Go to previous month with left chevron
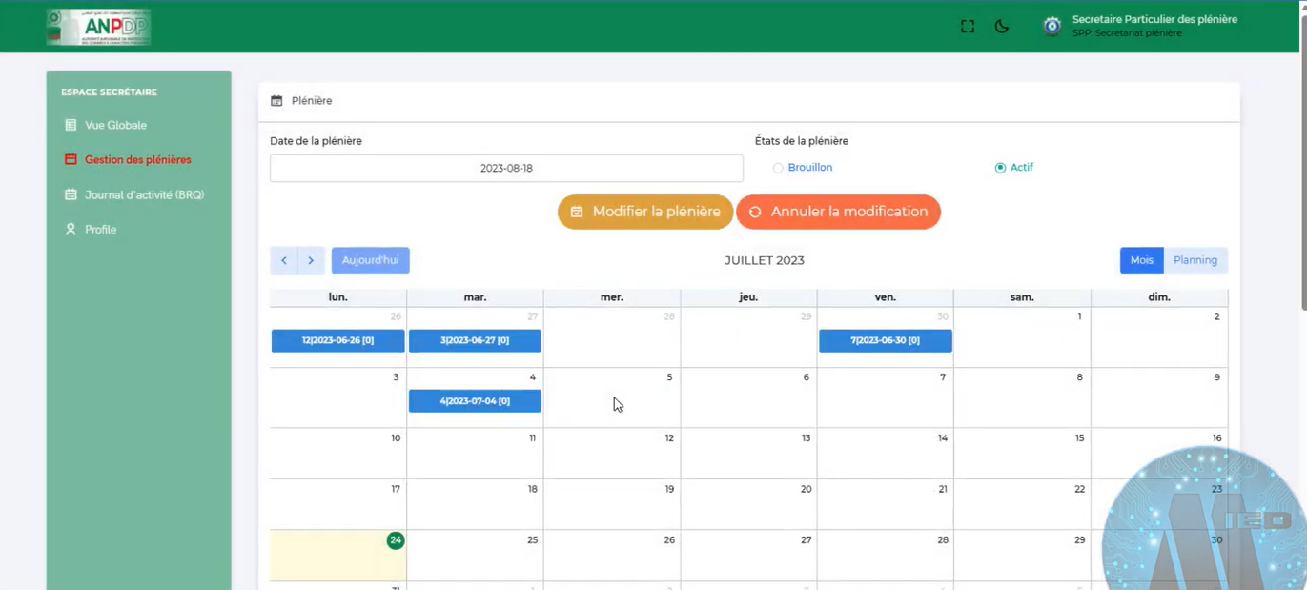 click(x=284, y=260)
